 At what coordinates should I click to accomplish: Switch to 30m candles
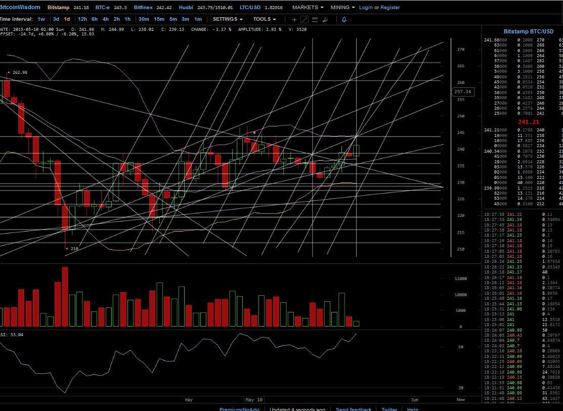tap(144, 19)
